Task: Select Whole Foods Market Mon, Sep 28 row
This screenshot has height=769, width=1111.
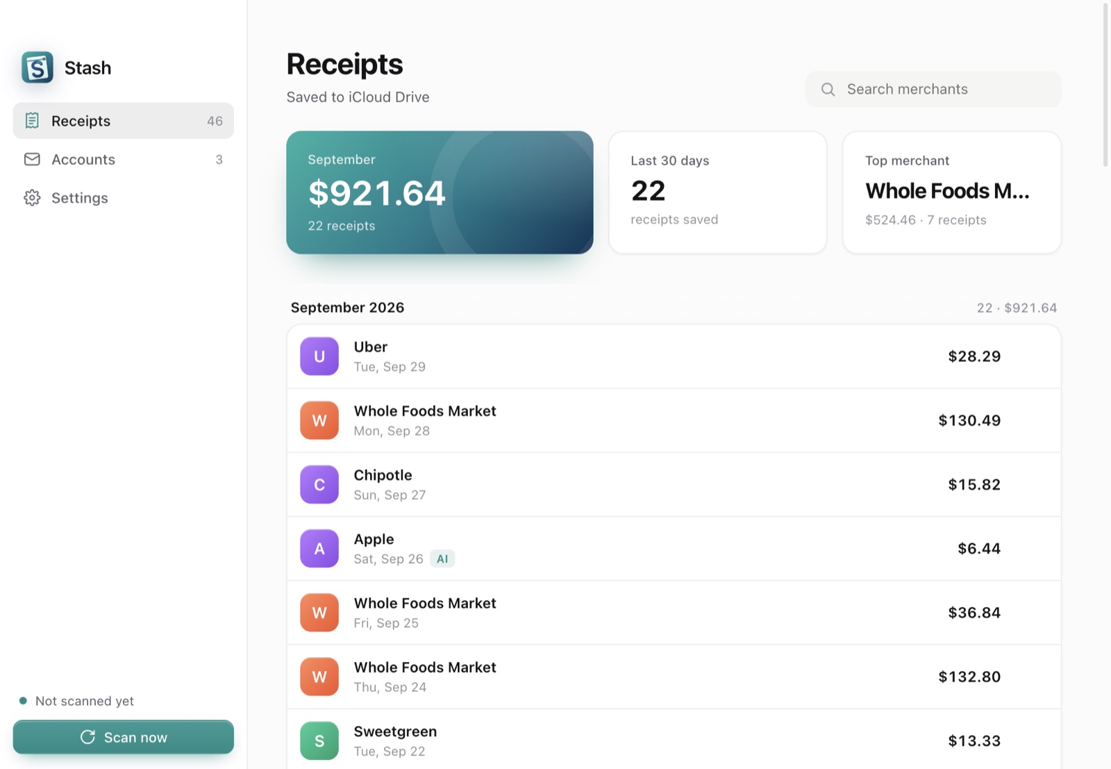Action: [674, 420]
